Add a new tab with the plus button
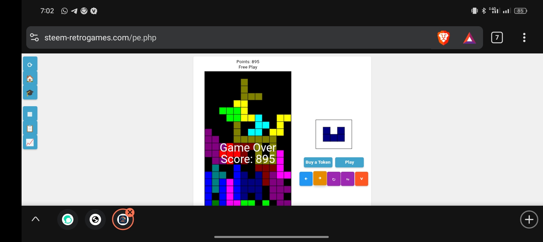This screenshot has width=543, height=242. 529,219
